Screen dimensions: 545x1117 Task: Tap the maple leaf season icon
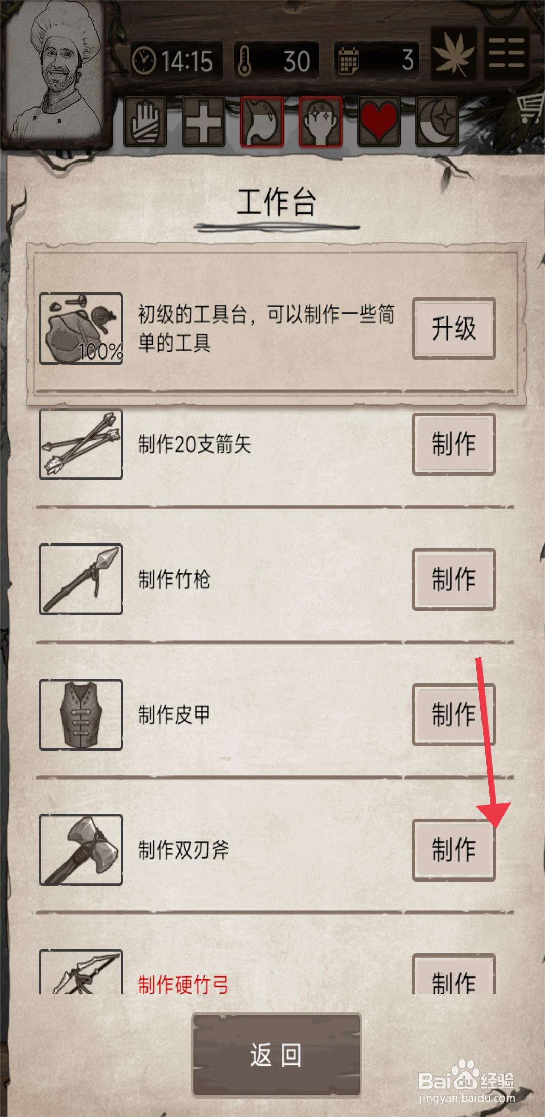point(454,53)
